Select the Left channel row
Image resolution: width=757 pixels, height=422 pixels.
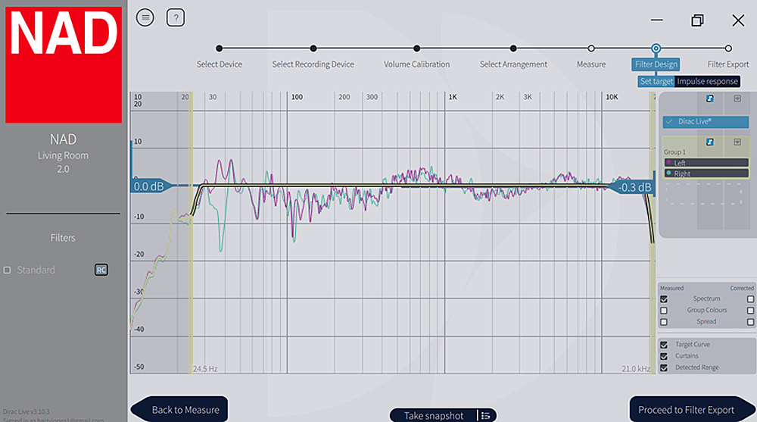pos(706,162)
